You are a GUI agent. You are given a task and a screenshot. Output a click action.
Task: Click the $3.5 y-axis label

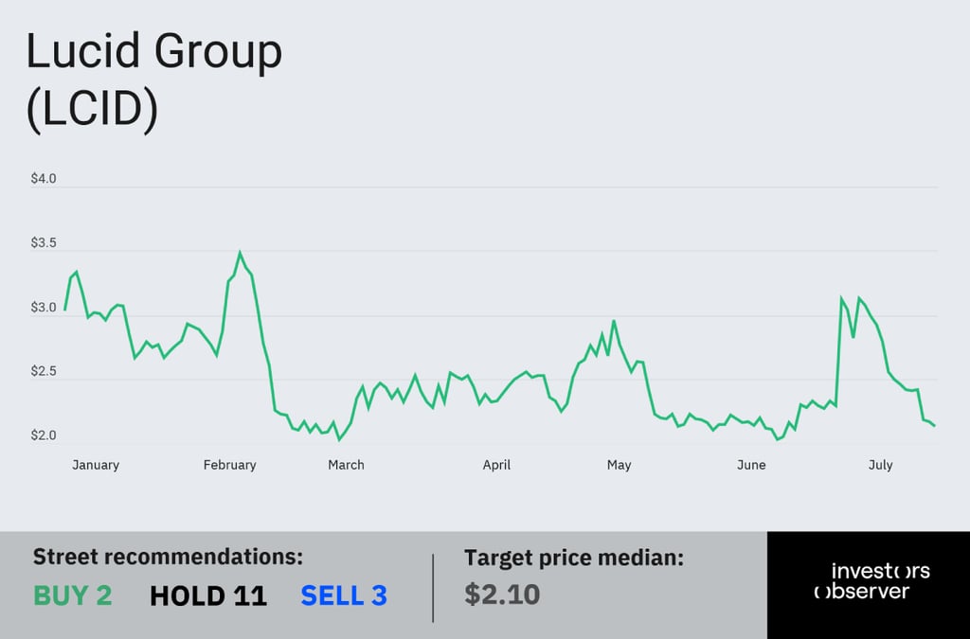pos(44,243)
